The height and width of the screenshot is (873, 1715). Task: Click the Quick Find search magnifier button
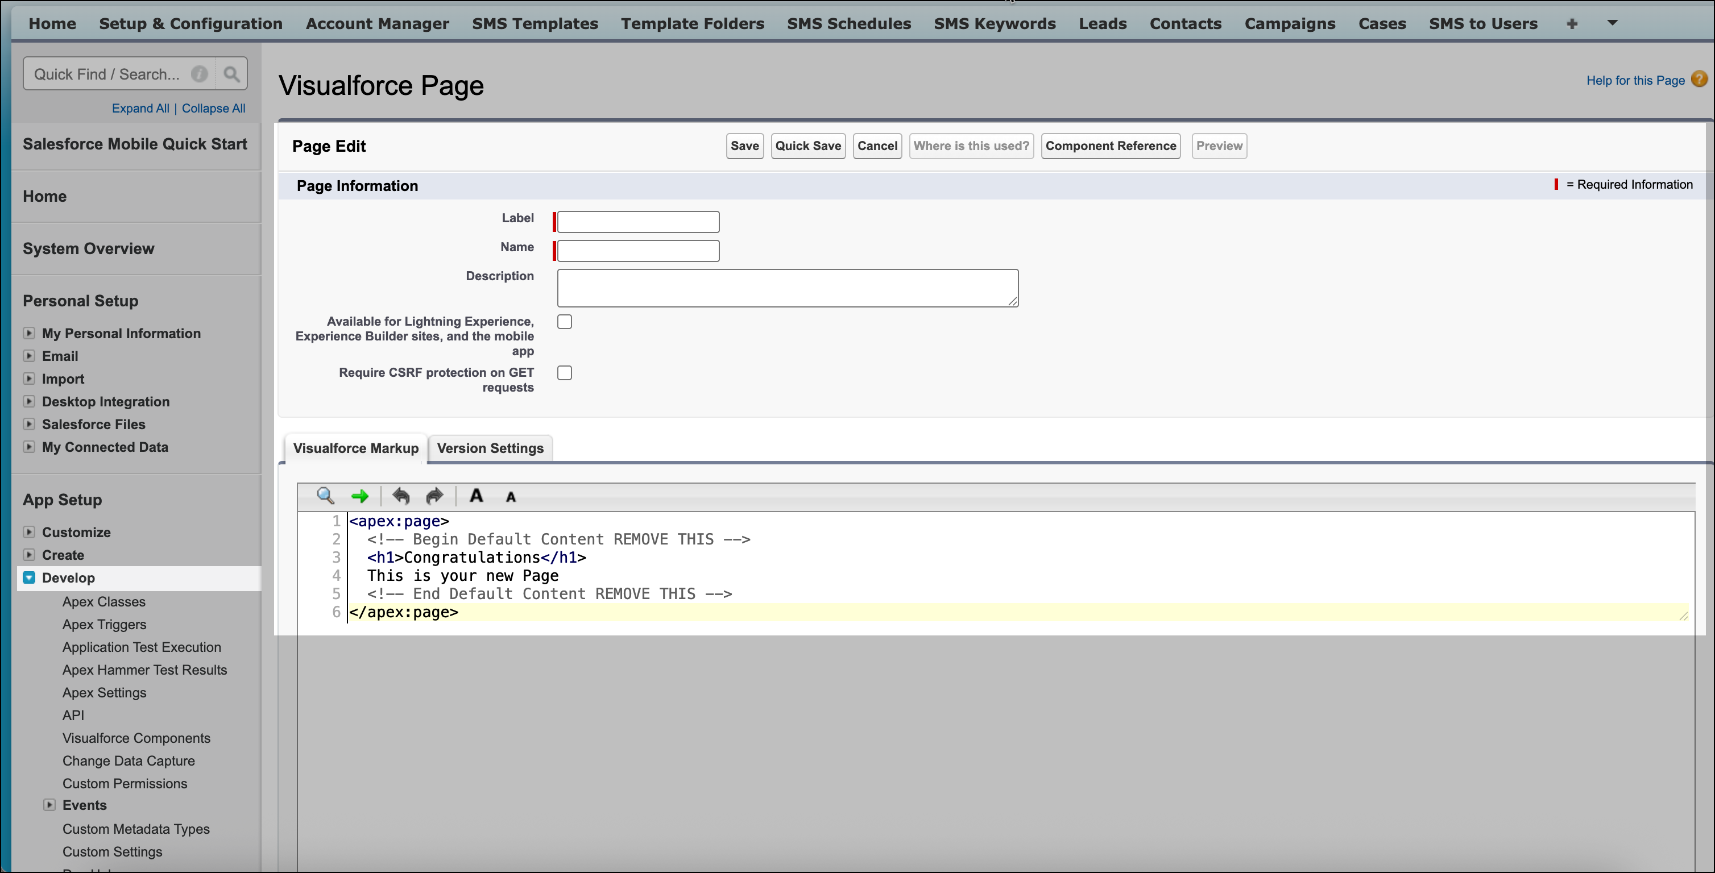point(231,74)
